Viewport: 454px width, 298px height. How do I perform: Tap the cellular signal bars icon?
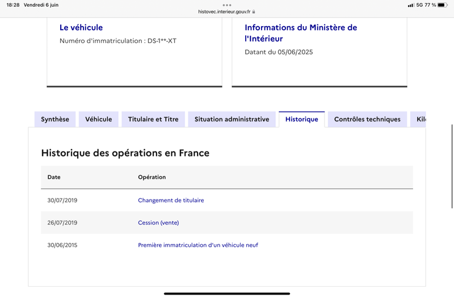coord(411,5)
